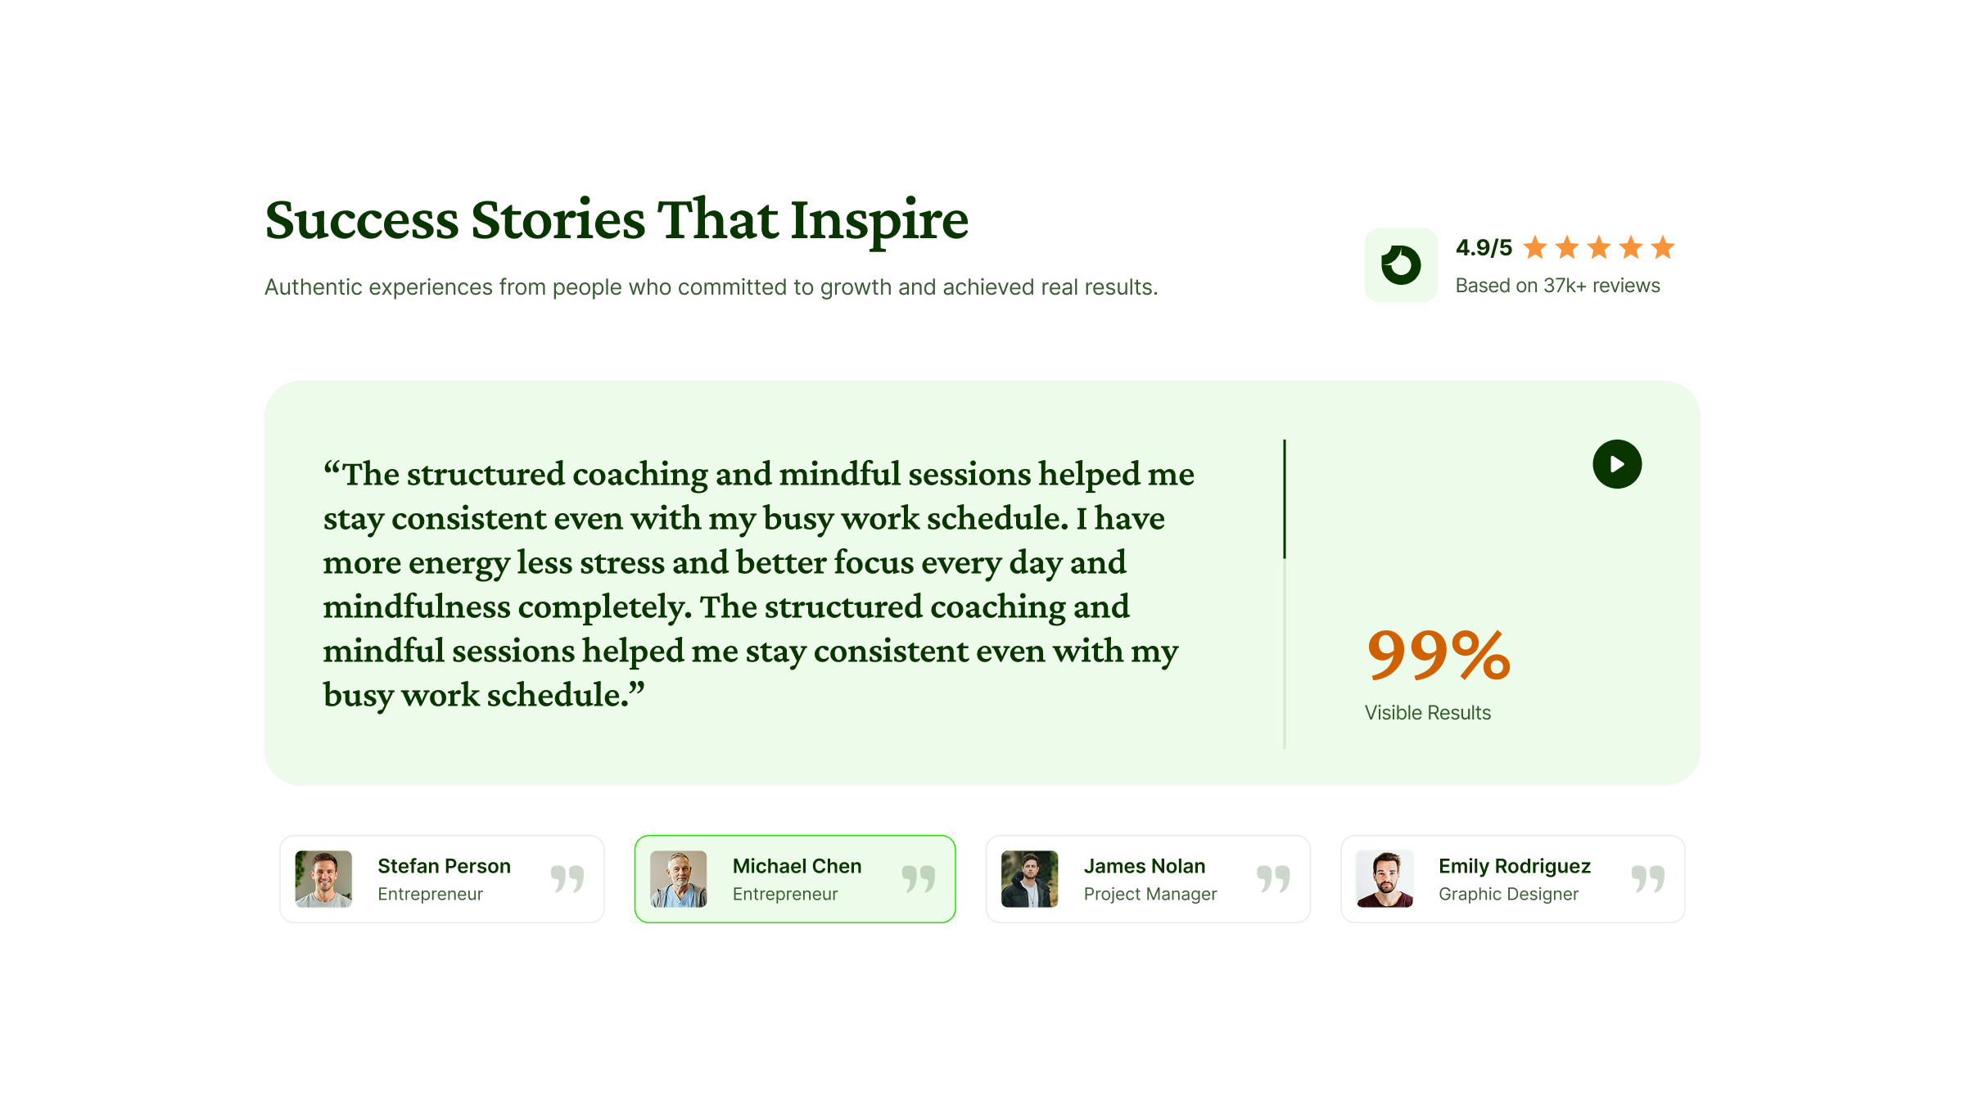Click the quote icon on Emily Rodriguez's card
The height and width of the screenshot is (1105, 1965).
[x=1649, y=877]
